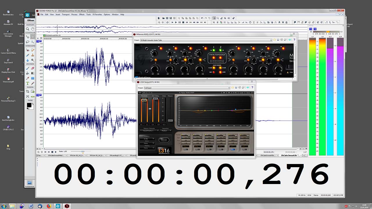Click the Go to Start transport icon
372x209 pixels.
(187, 22)
